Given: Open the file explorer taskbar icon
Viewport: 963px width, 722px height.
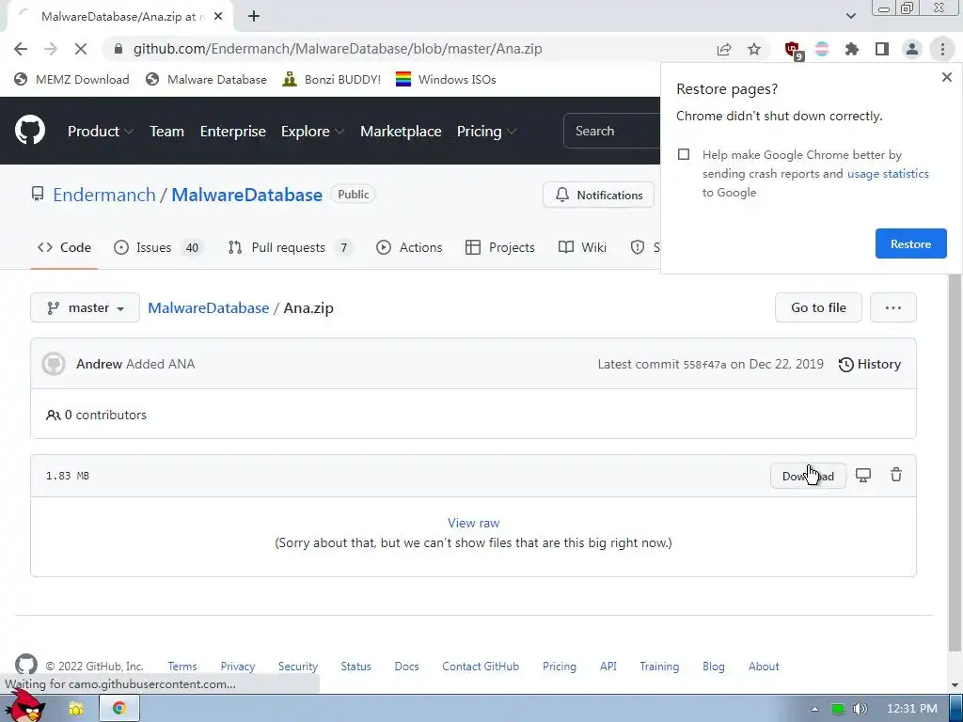Looking at the screenshot, I should coord(76,709).
